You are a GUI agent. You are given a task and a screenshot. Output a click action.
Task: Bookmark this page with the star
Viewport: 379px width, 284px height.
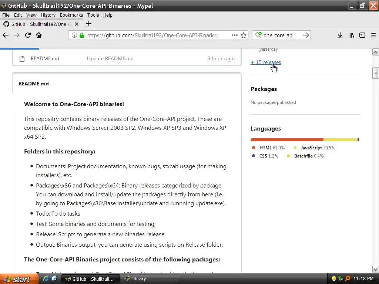[x=244, y=35]
